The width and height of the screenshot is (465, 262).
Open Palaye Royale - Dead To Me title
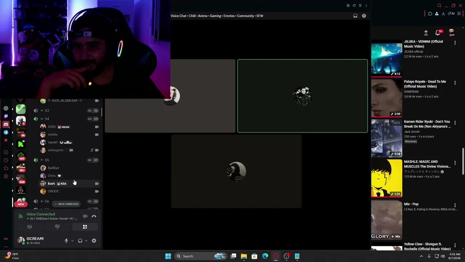(x=425, y=84)
